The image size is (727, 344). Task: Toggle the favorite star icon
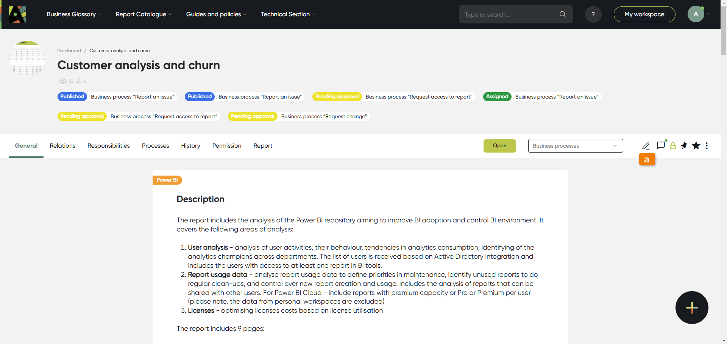(x=696, y=146)
